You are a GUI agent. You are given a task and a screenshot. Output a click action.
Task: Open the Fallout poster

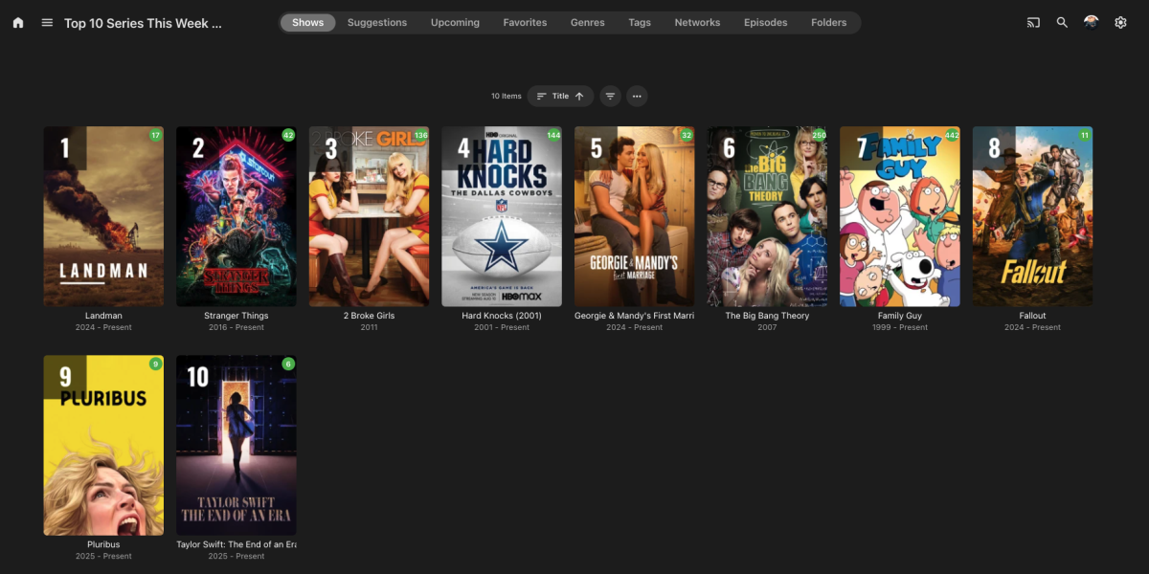click(1033, 216)
